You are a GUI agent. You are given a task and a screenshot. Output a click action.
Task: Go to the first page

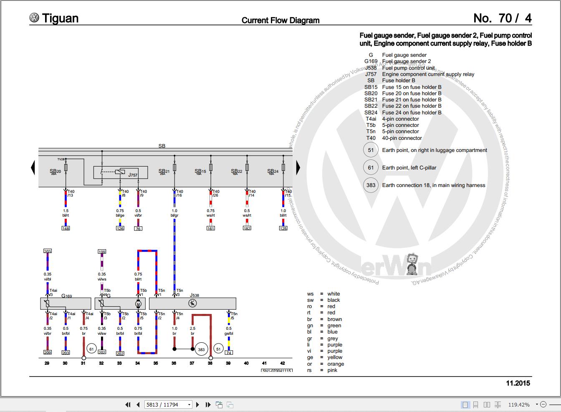point(128,404)
